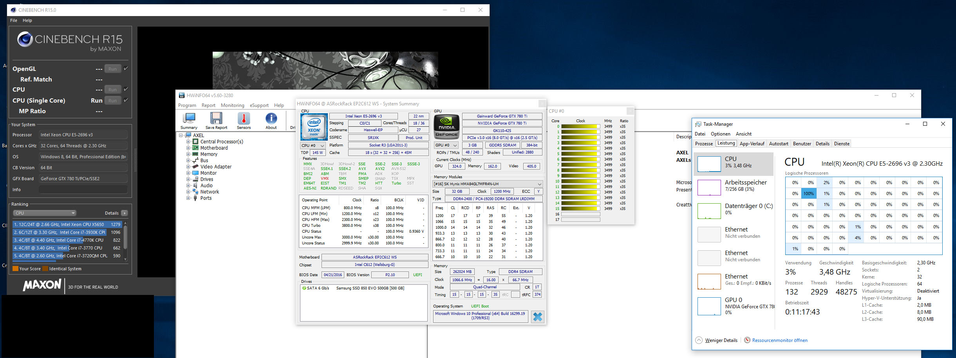Image resolution: width=956 pixels, height=358 pixels.
Task: Toggle the OpenGL test checkbox
Action: pos(126,69)
